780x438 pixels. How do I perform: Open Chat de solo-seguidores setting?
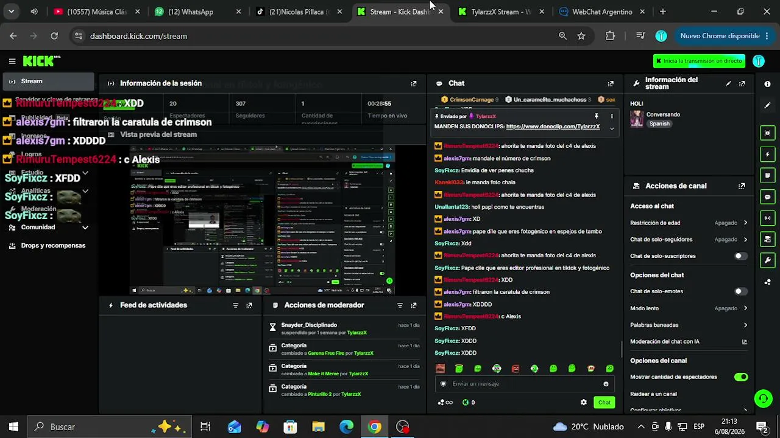689,240
